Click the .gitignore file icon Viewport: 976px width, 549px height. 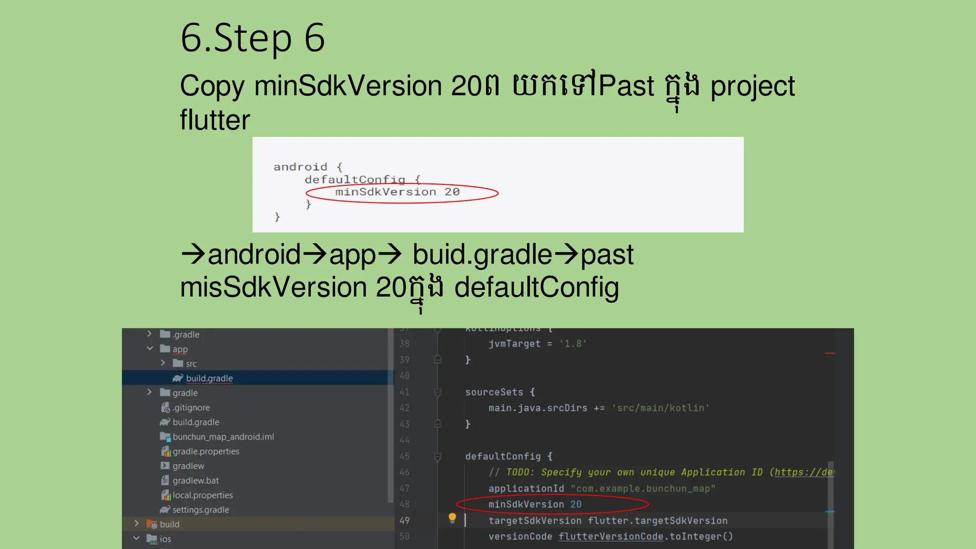coord(165,407)
